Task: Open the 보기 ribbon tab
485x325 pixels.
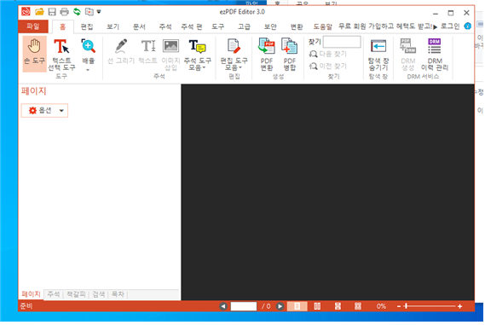Action: (113, 27)
